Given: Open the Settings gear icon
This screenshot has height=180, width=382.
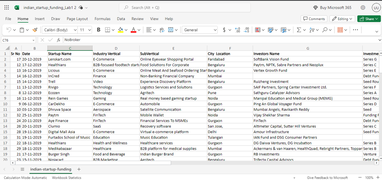Looking at the screenshot, I should pyautogui.click(x=363, y=8).
